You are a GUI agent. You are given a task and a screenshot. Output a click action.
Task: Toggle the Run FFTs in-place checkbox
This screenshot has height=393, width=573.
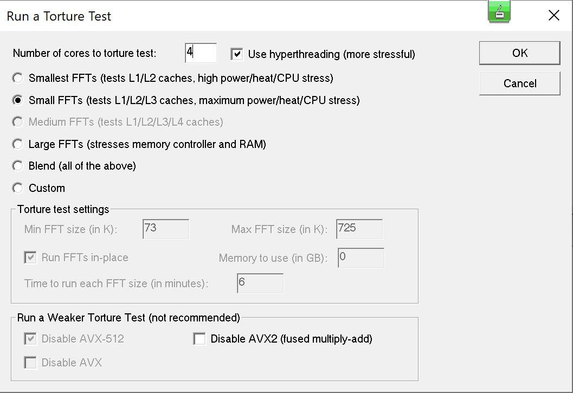[30, 258]
